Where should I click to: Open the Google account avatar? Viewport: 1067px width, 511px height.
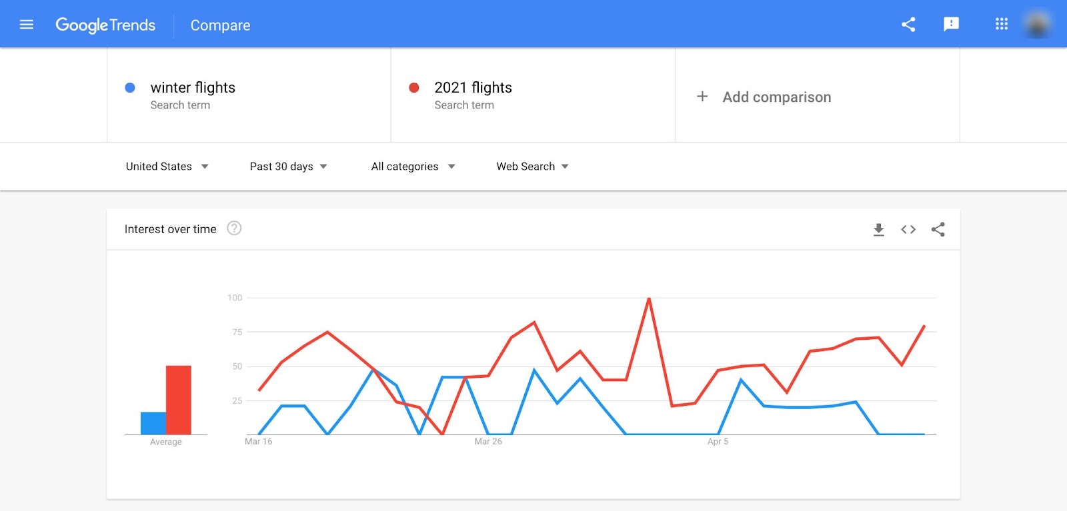tap(1037, 25)
